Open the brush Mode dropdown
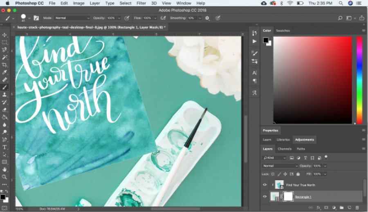 click(72, 18)
